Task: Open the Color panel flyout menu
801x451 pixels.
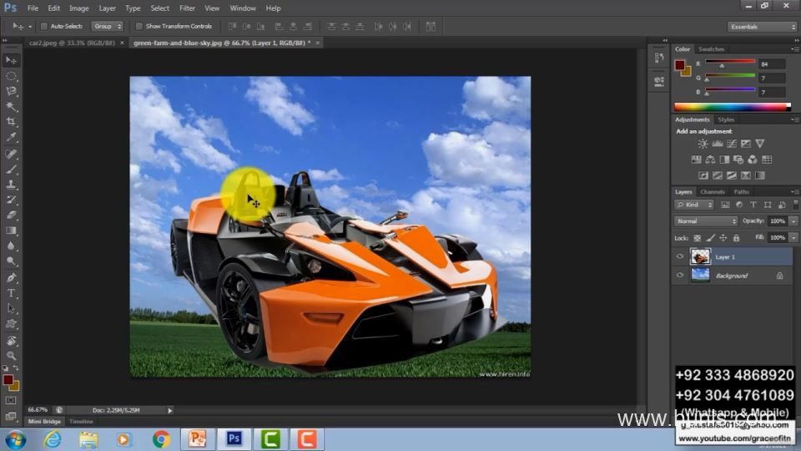Action: click(x=794, y=49)
